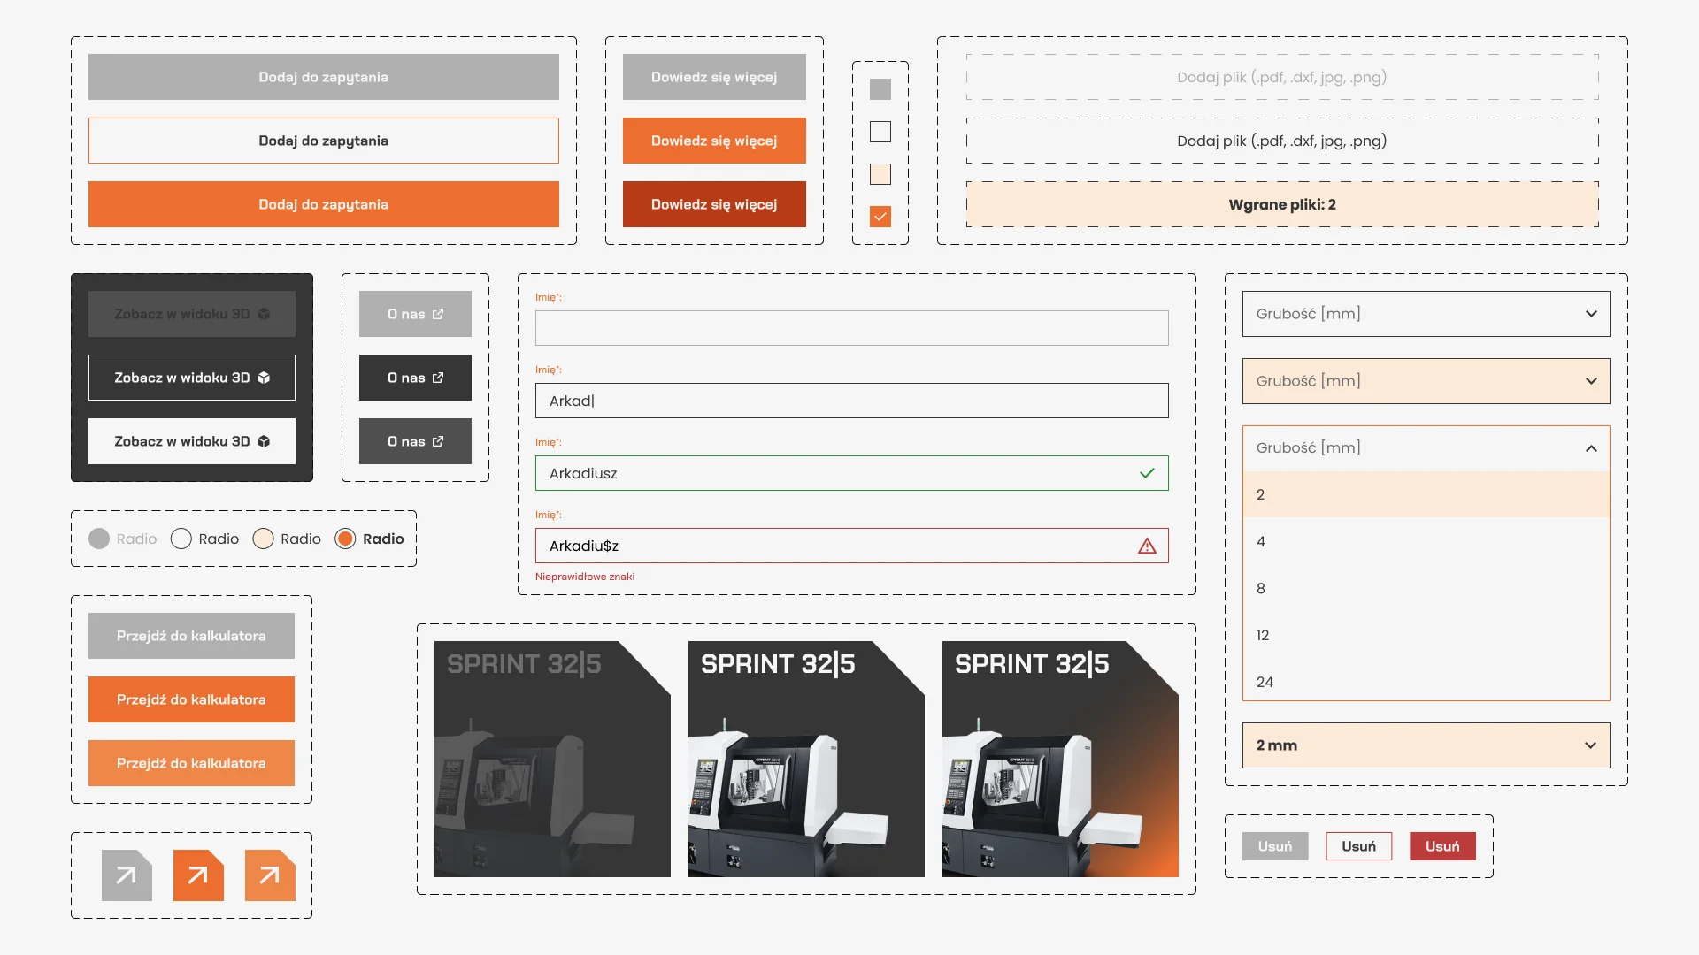Screen dimensions: 1699x955
Task: Click the dark orange arrow icon tile
Action: (198, 875)
